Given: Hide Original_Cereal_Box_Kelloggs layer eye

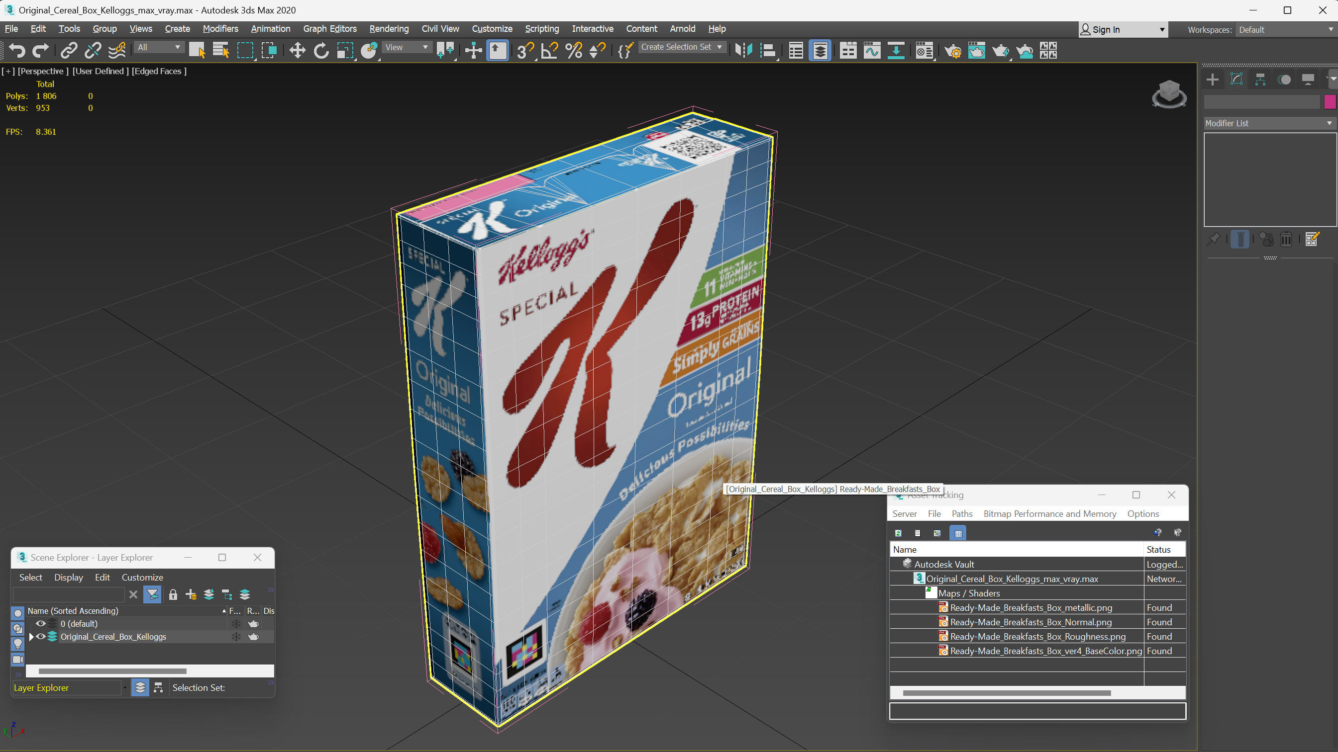Looking at the screenshot, I should [x=40, y=637].
